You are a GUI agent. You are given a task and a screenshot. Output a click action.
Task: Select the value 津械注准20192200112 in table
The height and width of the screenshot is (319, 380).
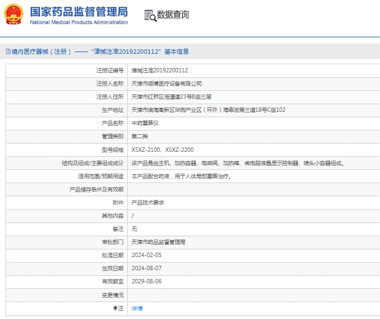point(160,71)
